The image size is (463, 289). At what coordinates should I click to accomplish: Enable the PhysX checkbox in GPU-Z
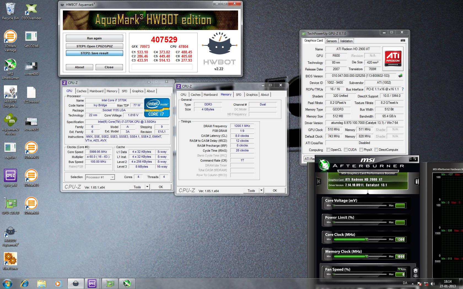pyautogui.click(x=361, y=150)
